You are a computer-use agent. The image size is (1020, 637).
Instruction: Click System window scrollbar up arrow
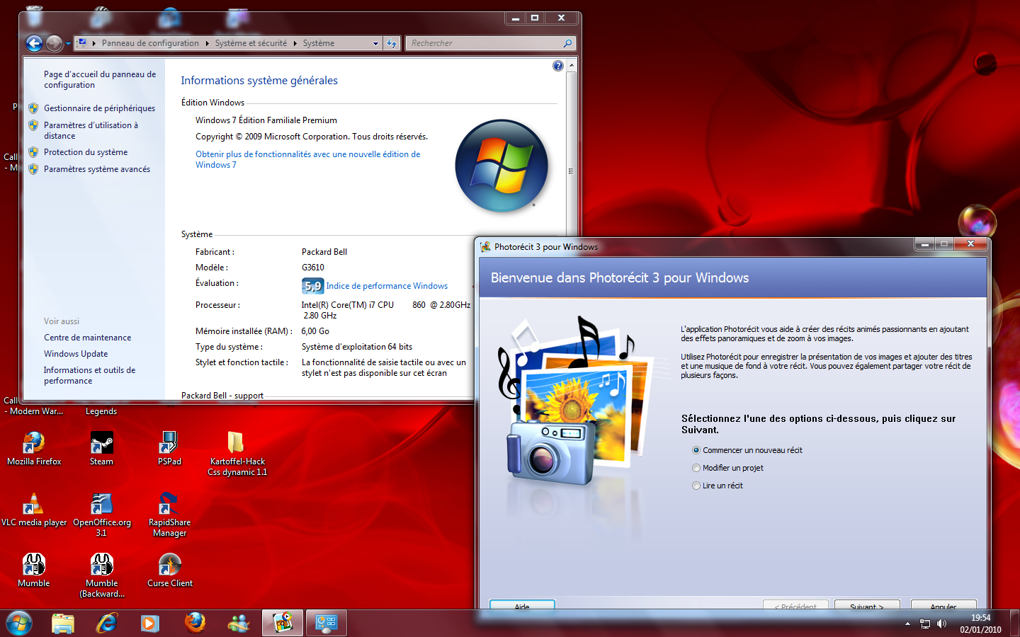(x=571, y=65)
